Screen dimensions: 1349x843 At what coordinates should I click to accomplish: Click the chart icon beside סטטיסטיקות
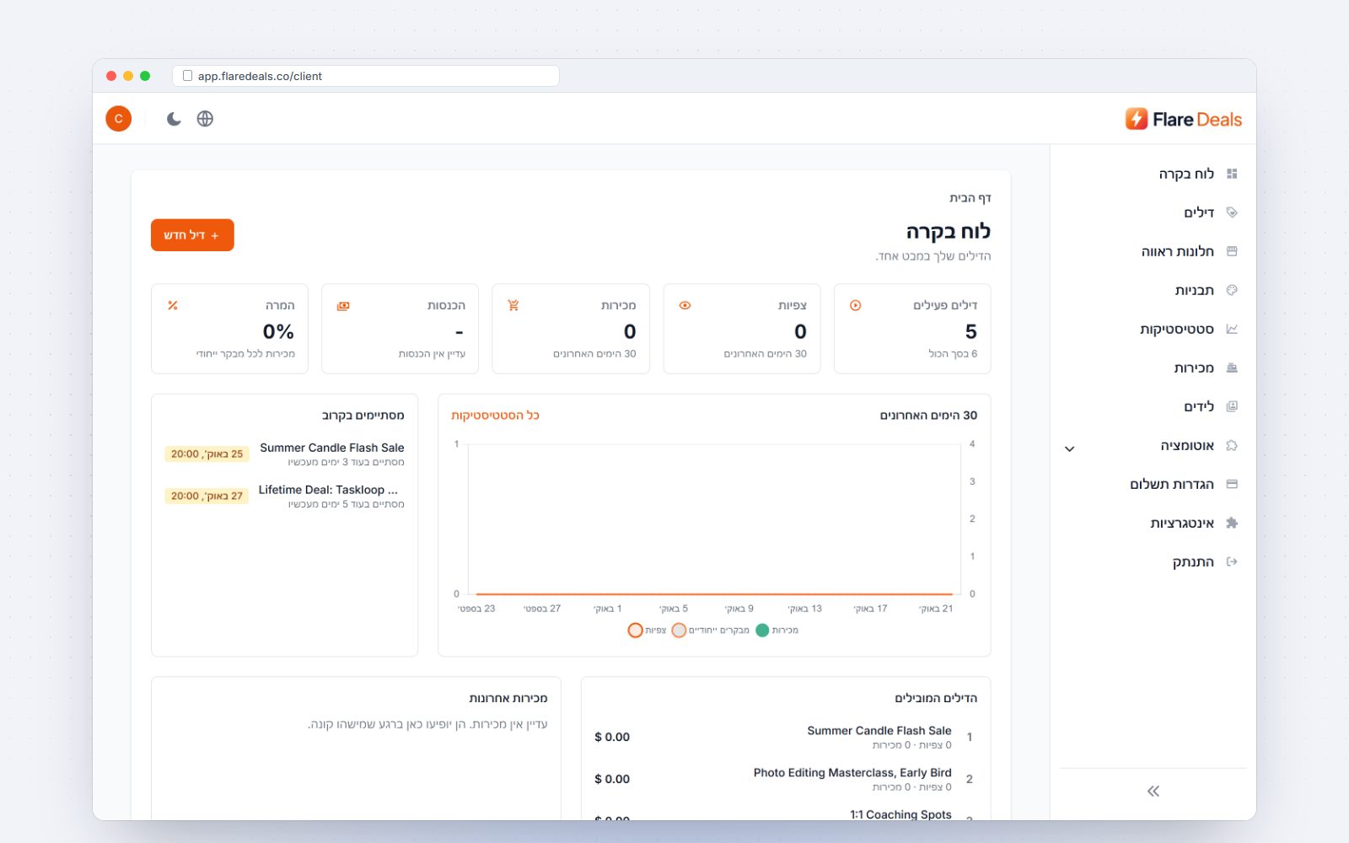click(x=1232, y=329)
